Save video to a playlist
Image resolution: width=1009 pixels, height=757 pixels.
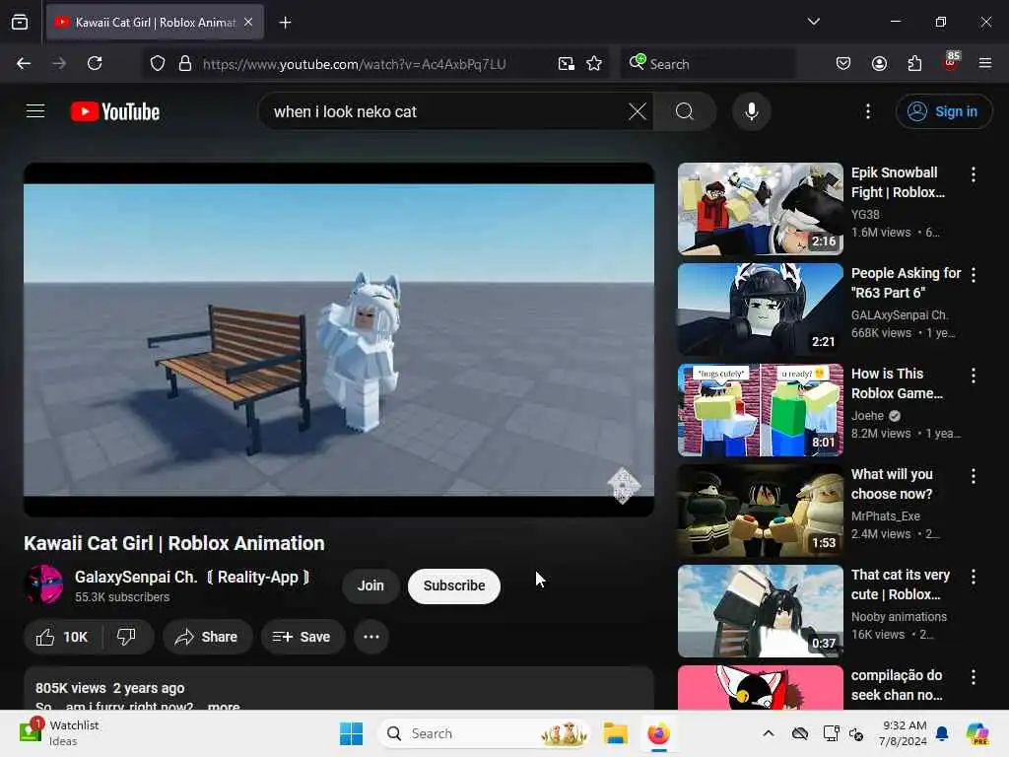tap(303, 637)
